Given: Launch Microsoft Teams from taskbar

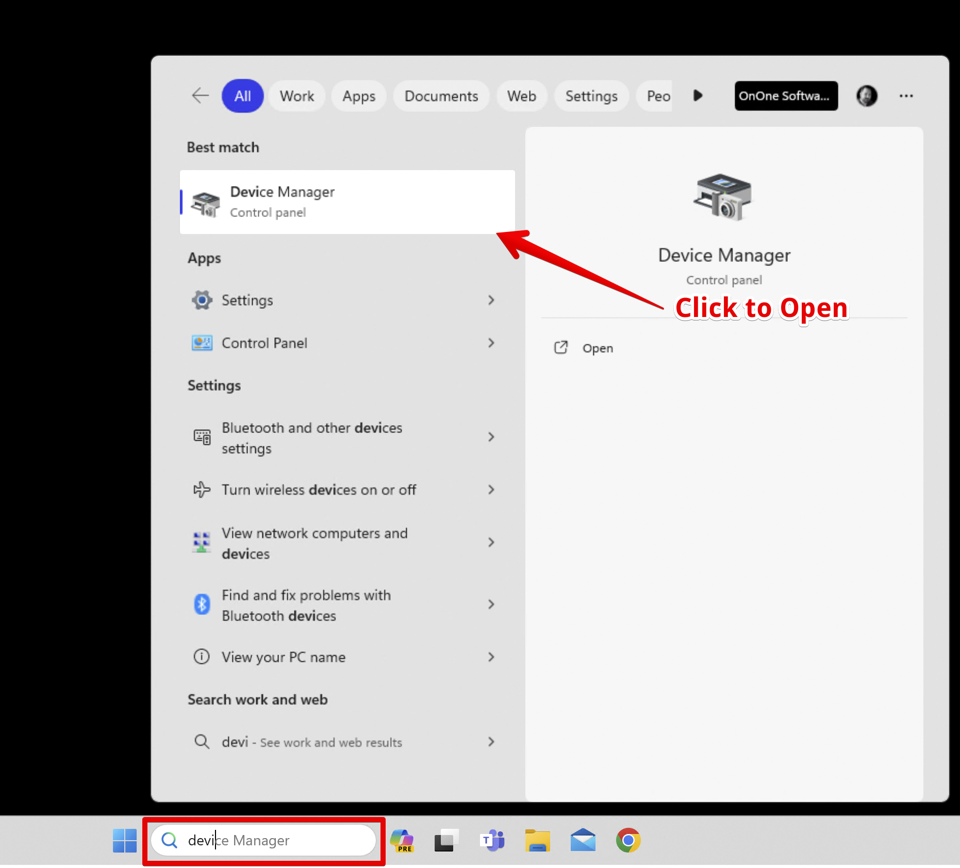Looking at the screenshot, I should coord(492,840).
